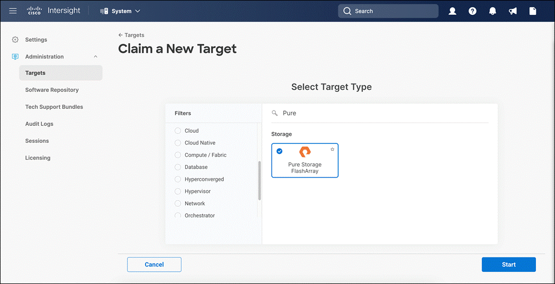The width and height of the screenshot is (555, 284).
Task: Click the Administration monitor icon
Action: coord(15,57)
